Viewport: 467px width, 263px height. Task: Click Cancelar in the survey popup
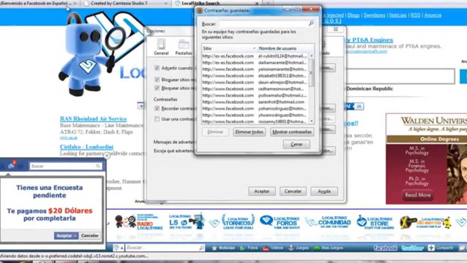(x=90, y=236)
